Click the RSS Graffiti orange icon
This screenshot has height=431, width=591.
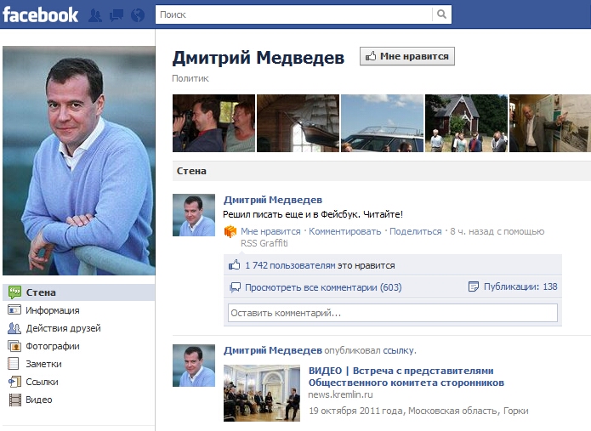pos(230,231)
